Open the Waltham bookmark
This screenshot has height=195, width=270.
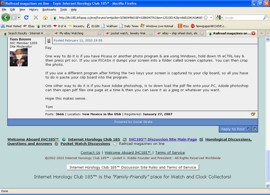[x=110, y=26]
